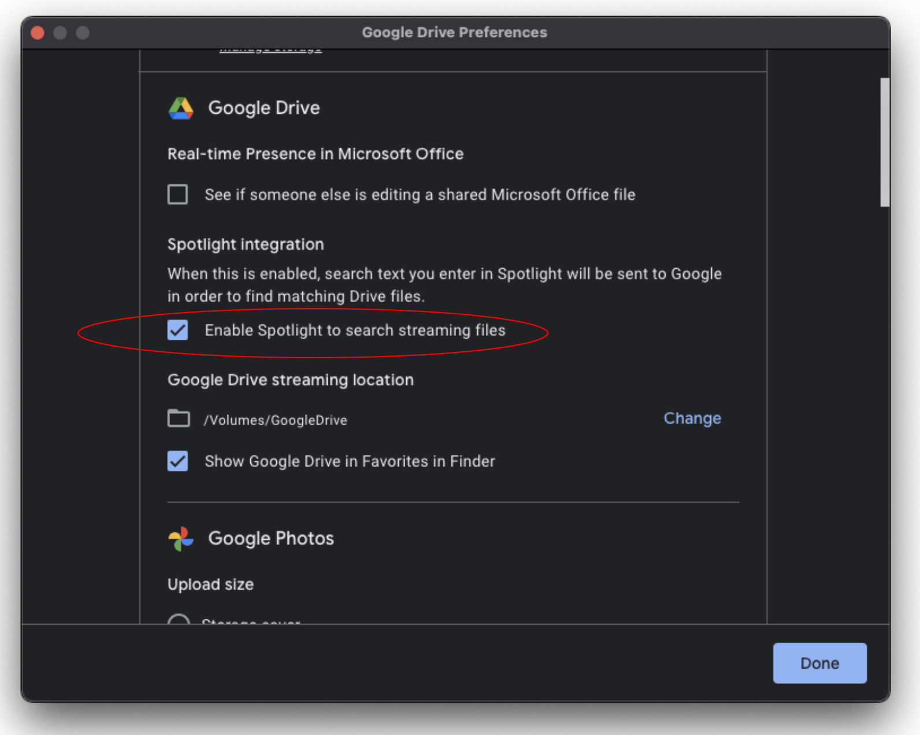Click Change streaming location link
The height and width of the screenshot is (735, 920).
coord(692,418)
